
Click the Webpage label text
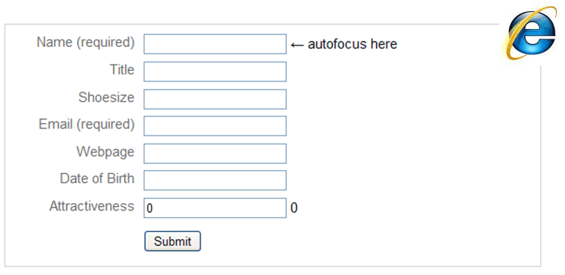tap(105, 152)
